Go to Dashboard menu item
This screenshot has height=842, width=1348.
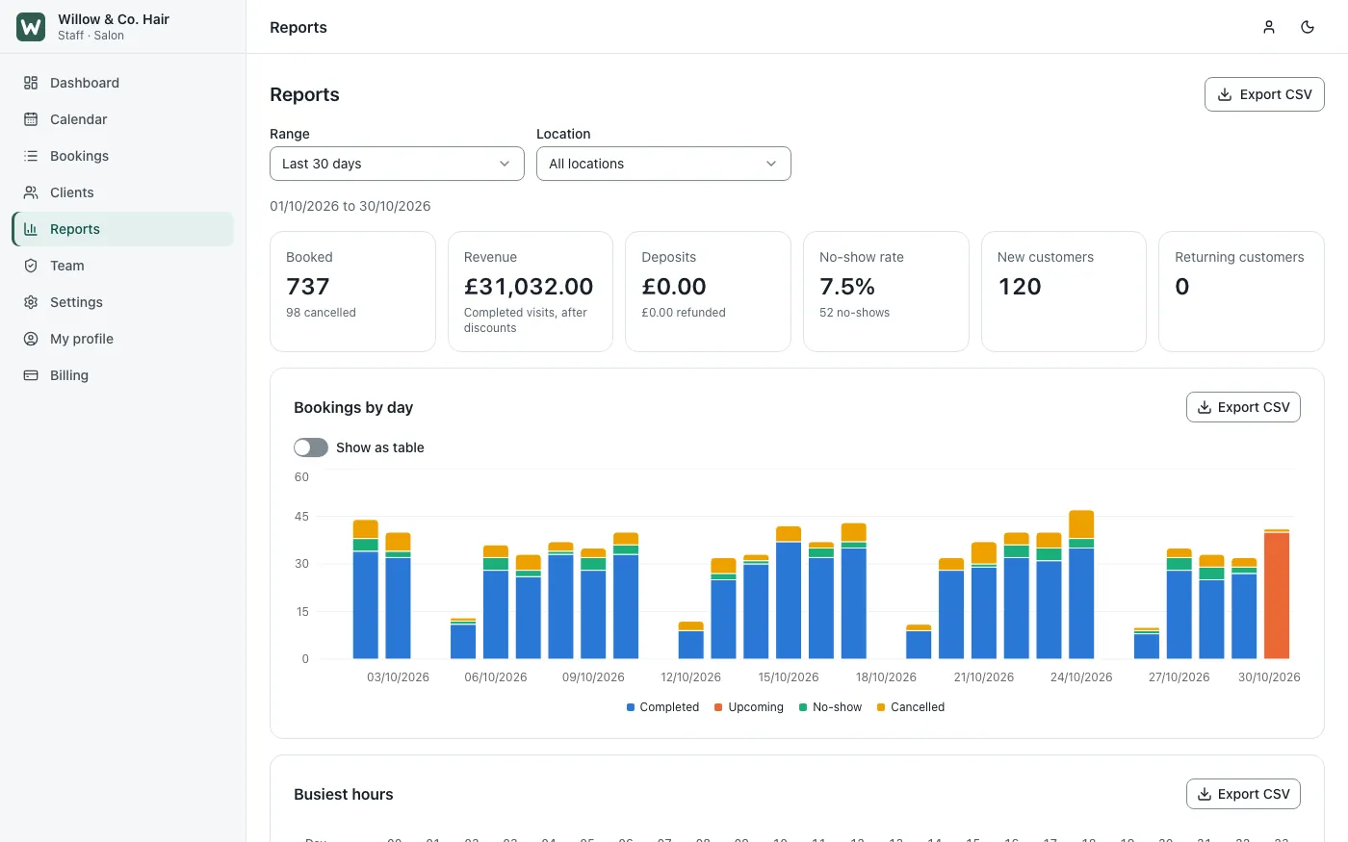point(123,83)
